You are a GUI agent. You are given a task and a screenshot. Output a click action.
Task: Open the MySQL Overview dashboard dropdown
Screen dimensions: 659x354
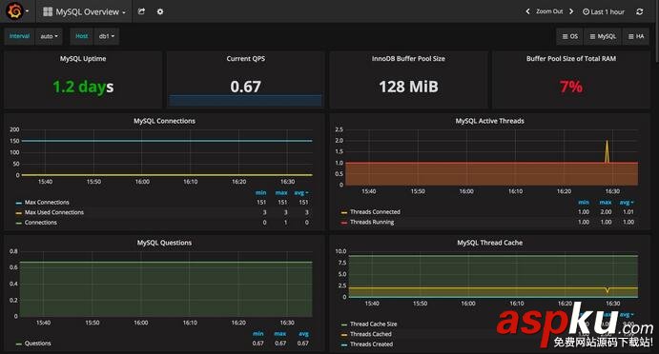pyautogui.click(x=85, y=11)
